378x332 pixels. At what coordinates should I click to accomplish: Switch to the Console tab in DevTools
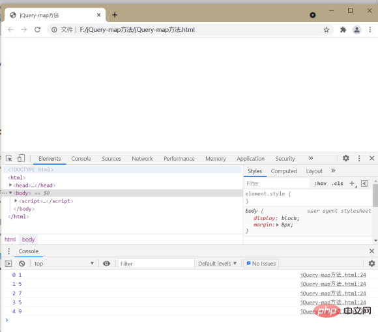pyautogui.click(x=81, y=159)
